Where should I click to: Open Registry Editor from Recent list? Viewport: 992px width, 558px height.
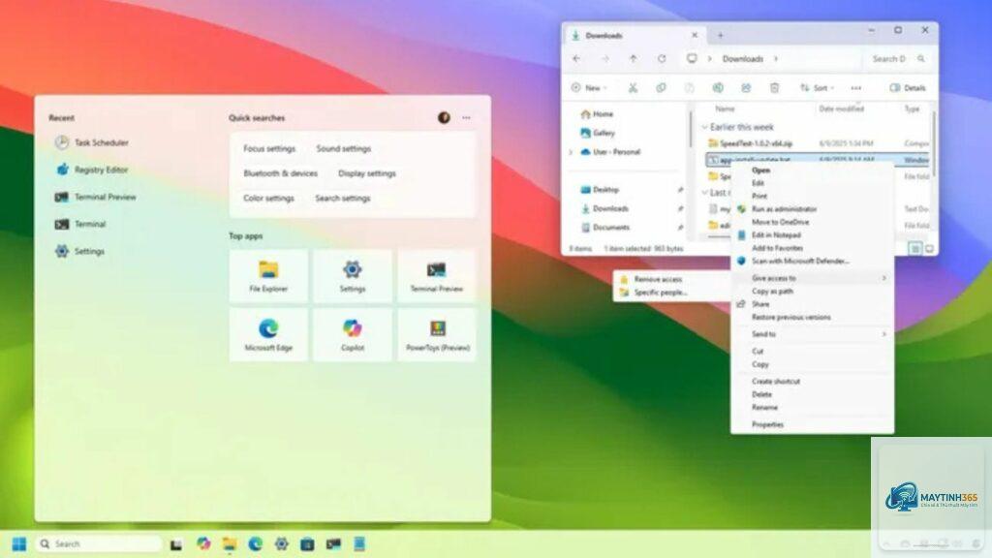click(x=92, y=170)
